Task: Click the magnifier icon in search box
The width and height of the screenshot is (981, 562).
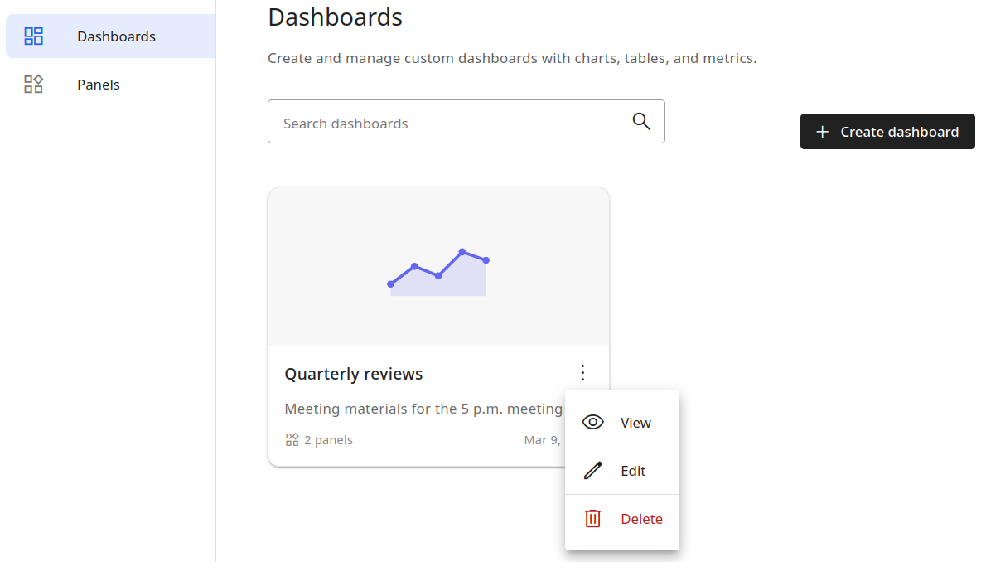Action: tap(641, 122)
